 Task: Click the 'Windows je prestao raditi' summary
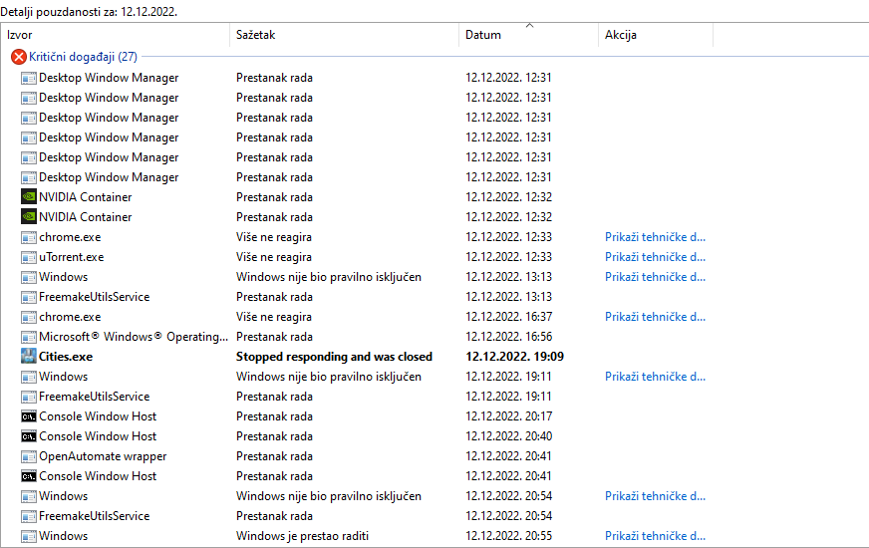302,536
